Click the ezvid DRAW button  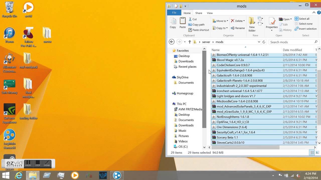pyautogui.click(x=47, y=163)
